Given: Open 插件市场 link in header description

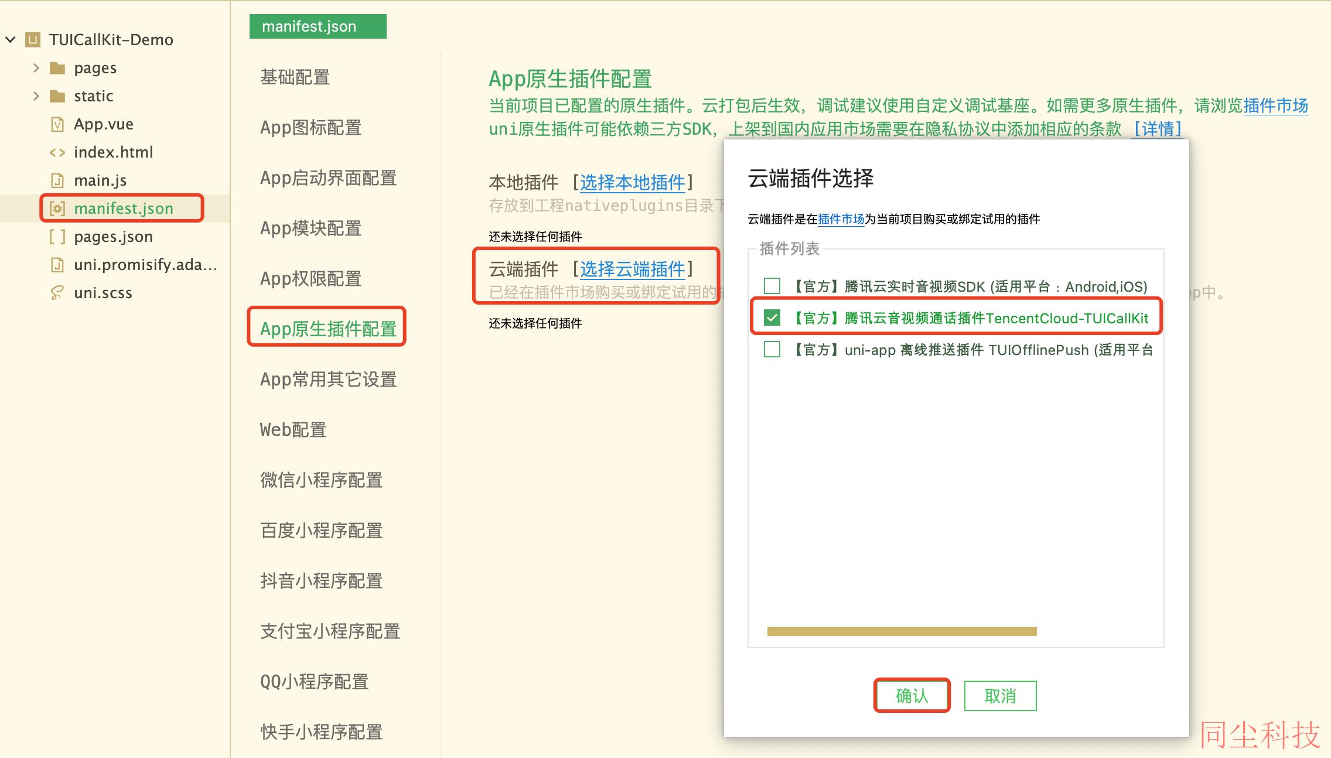Looking at the screenshot, I should click(1275, 106).
